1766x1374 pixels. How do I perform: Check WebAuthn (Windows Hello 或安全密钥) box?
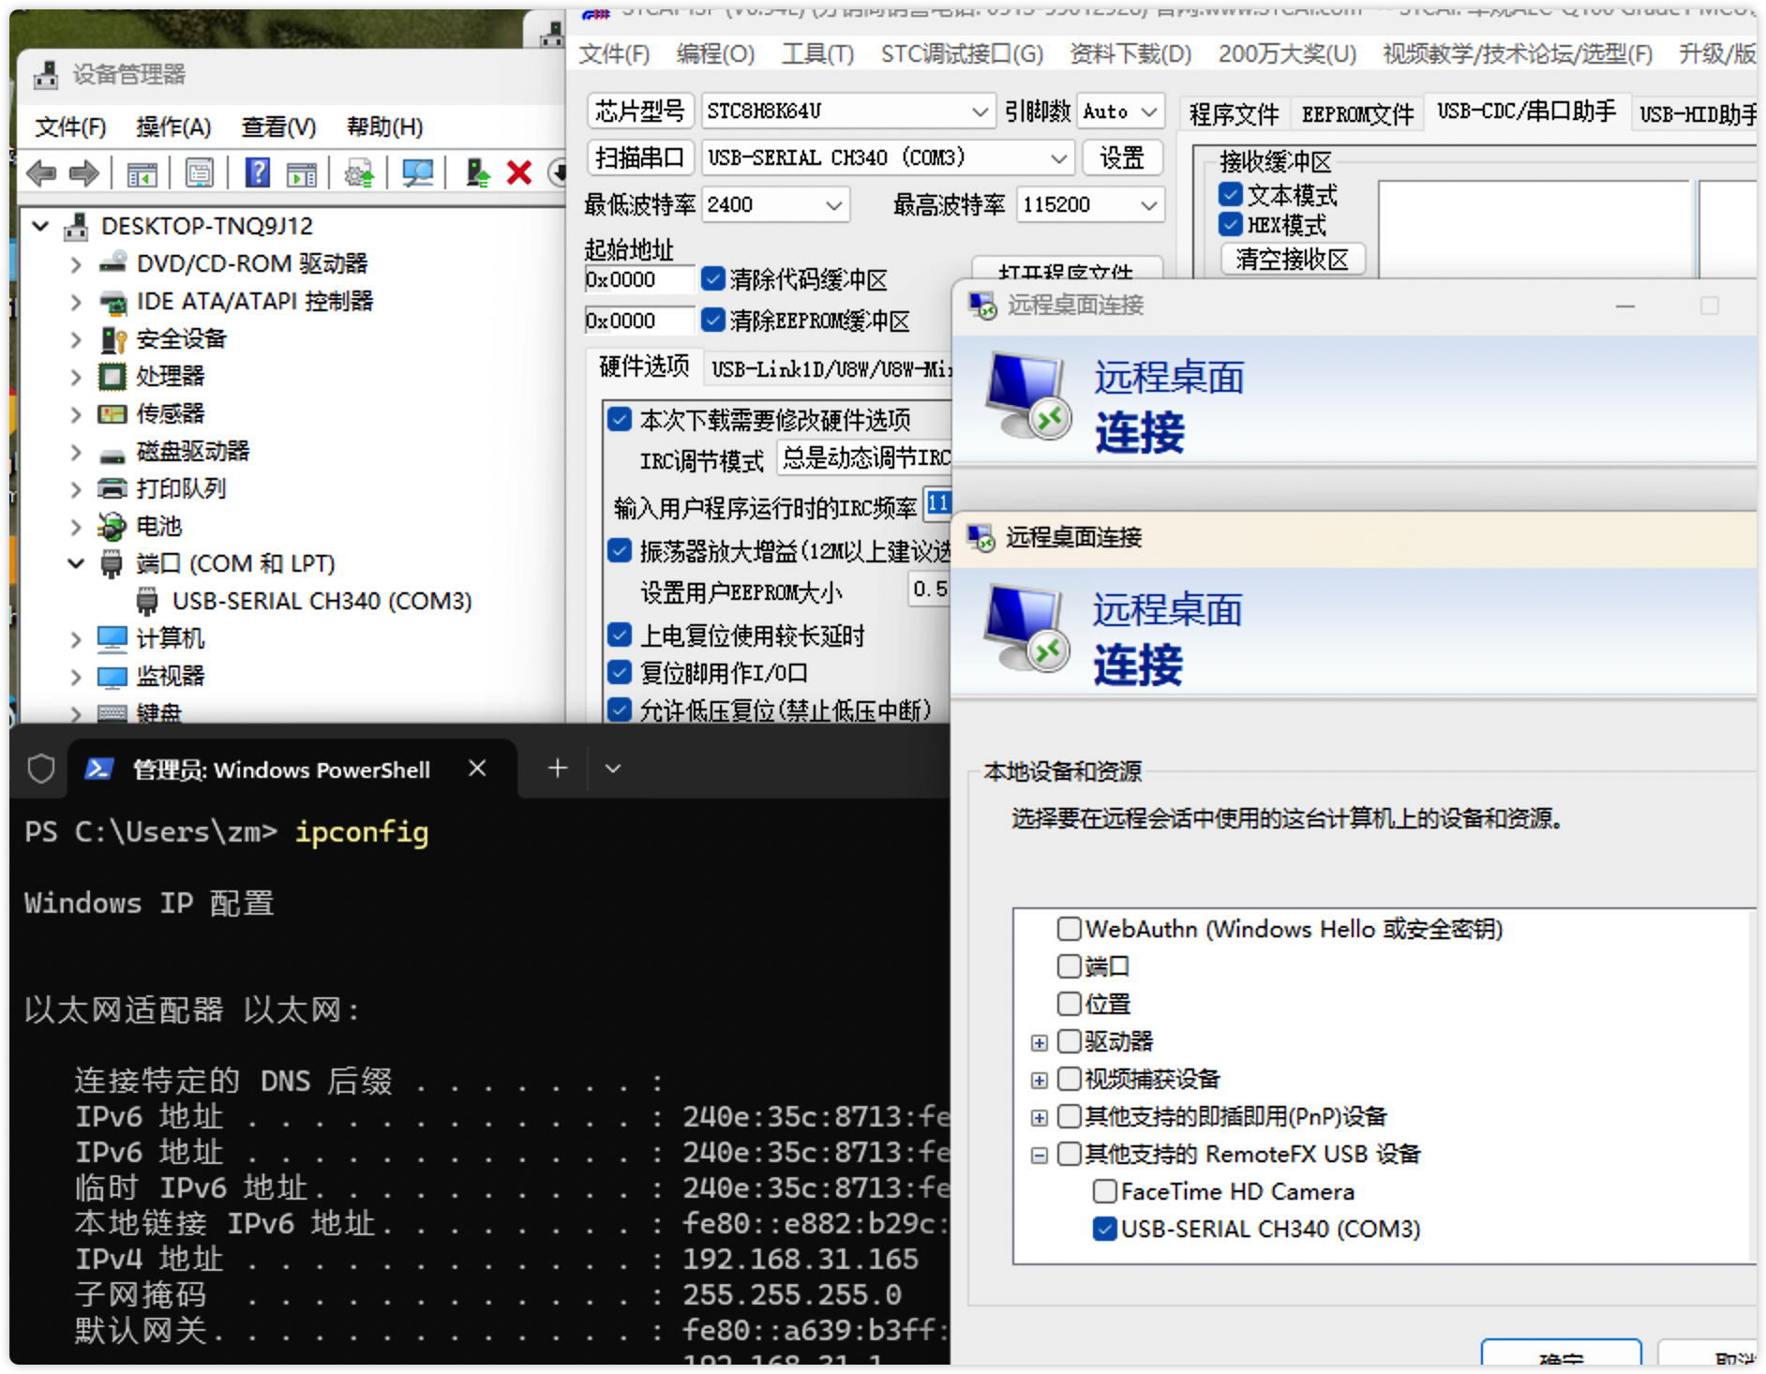(1070, 929)
